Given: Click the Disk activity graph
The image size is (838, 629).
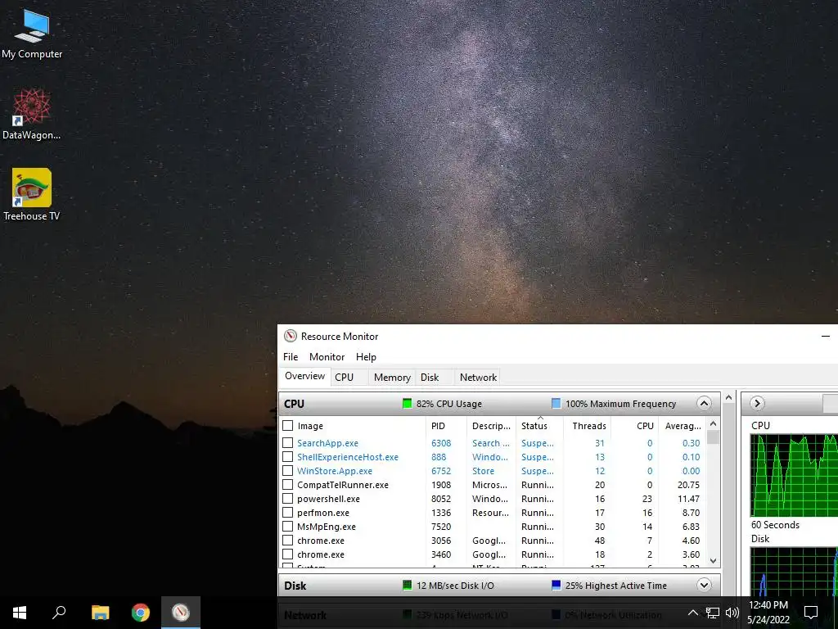Looking at the screenshot, I should tap(794, 571).
